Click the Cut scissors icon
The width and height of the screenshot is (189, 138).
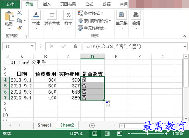19,13
